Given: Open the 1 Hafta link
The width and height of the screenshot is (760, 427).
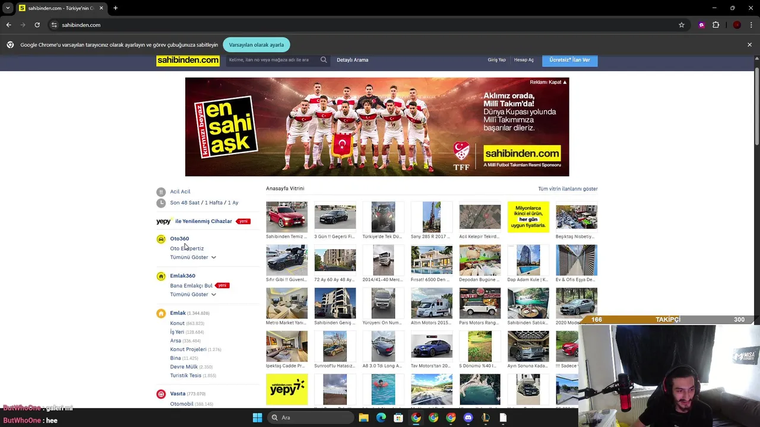Looking at the screenshot, I should click(x=213, y=203).
